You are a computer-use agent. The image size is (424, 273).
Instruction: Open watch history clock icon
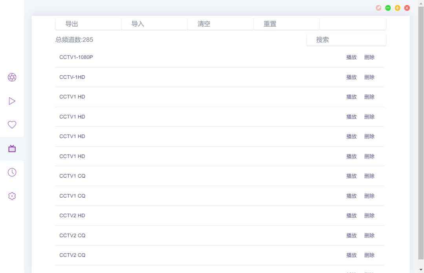(x=12, y=172)
